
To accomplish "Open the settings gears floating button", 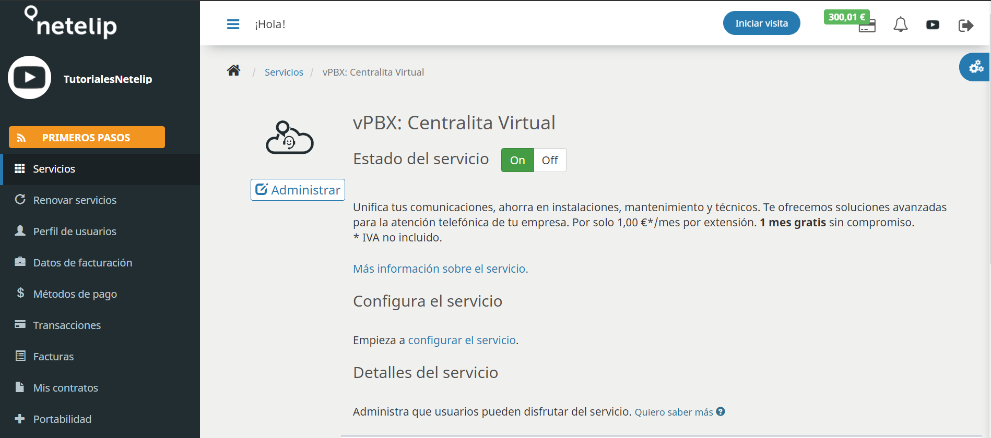I will 975,67.
